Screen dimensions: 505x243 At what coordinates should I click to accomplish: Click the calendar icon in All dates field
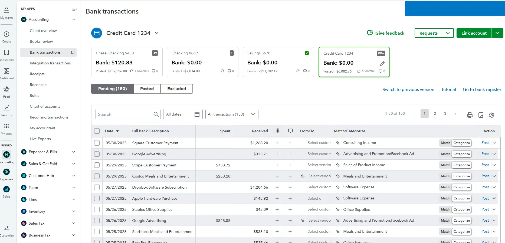click(x=197, y=114)
